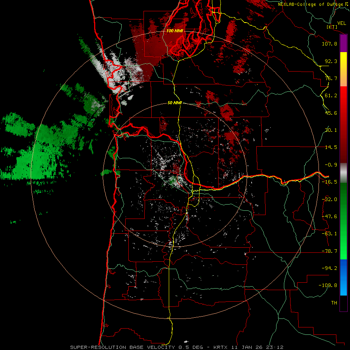Select the 76.7 scale value
The width and height of the screenshot is (350, 350).
331,78
